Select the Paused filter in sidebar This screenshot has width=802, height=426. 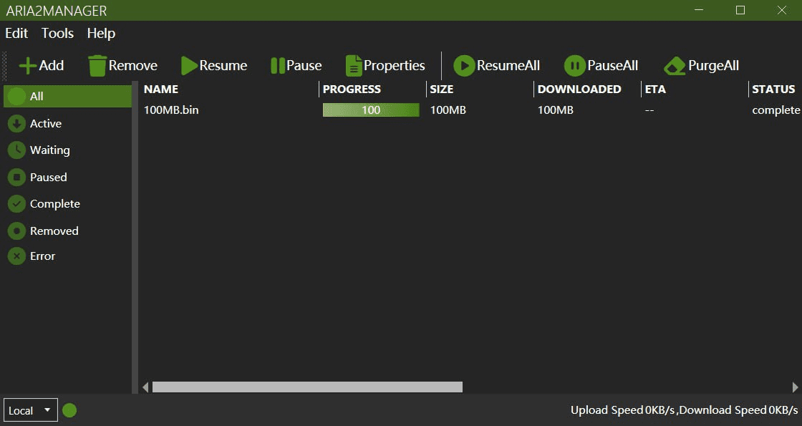pyautogui.click(x=48, y=178)
